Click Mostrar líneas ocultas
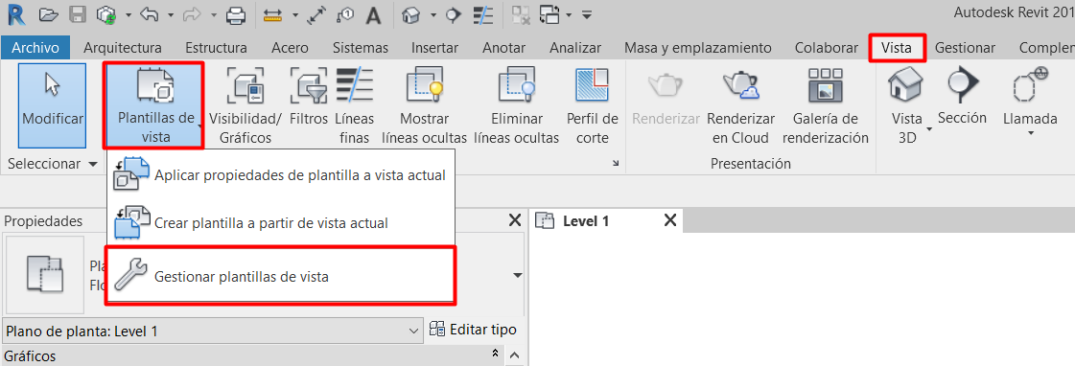This screenshot has width=1075, height=366. point(424,104)
